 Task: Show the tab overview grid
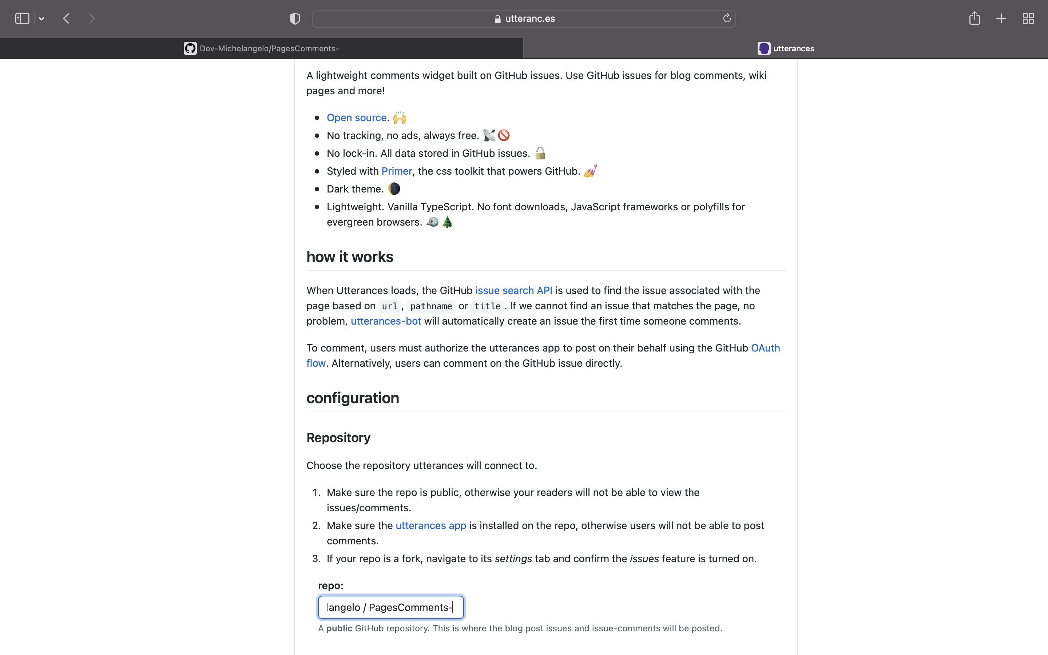[1028, 19]
